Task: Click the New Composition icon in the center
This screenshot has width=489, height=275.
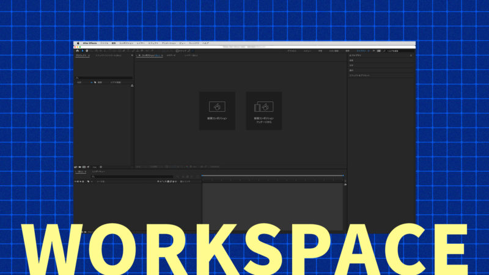Action: [x=217, y=106]
